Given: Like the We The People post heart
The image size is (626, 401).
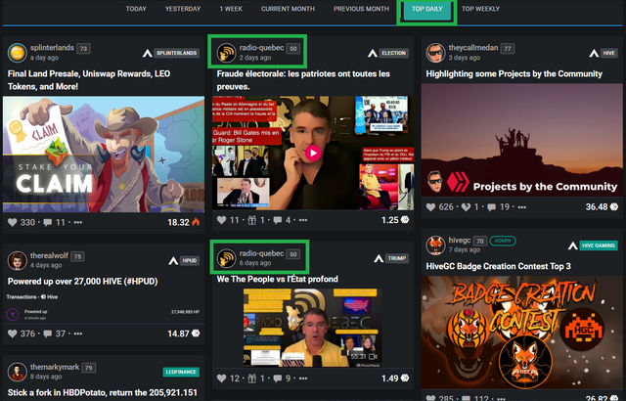Looking at the screenshot, I should pyautogui.click(x=222, y=379).
